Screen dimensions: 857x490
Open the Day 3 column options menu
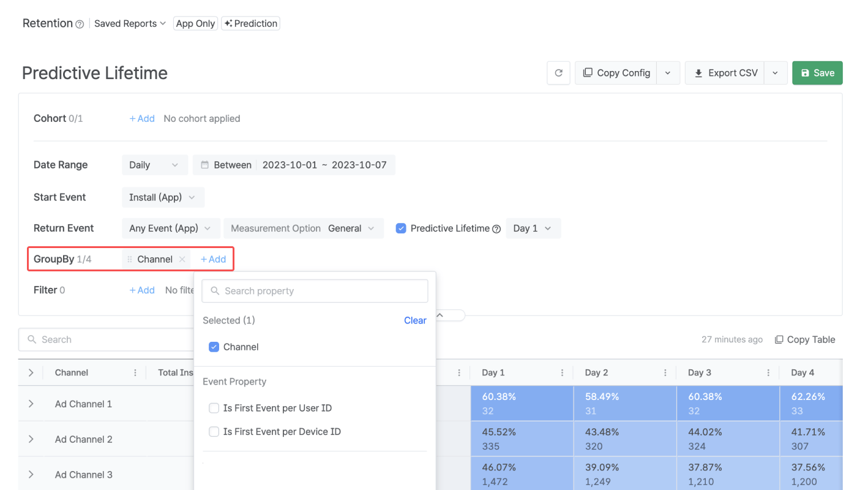(768, 372)
